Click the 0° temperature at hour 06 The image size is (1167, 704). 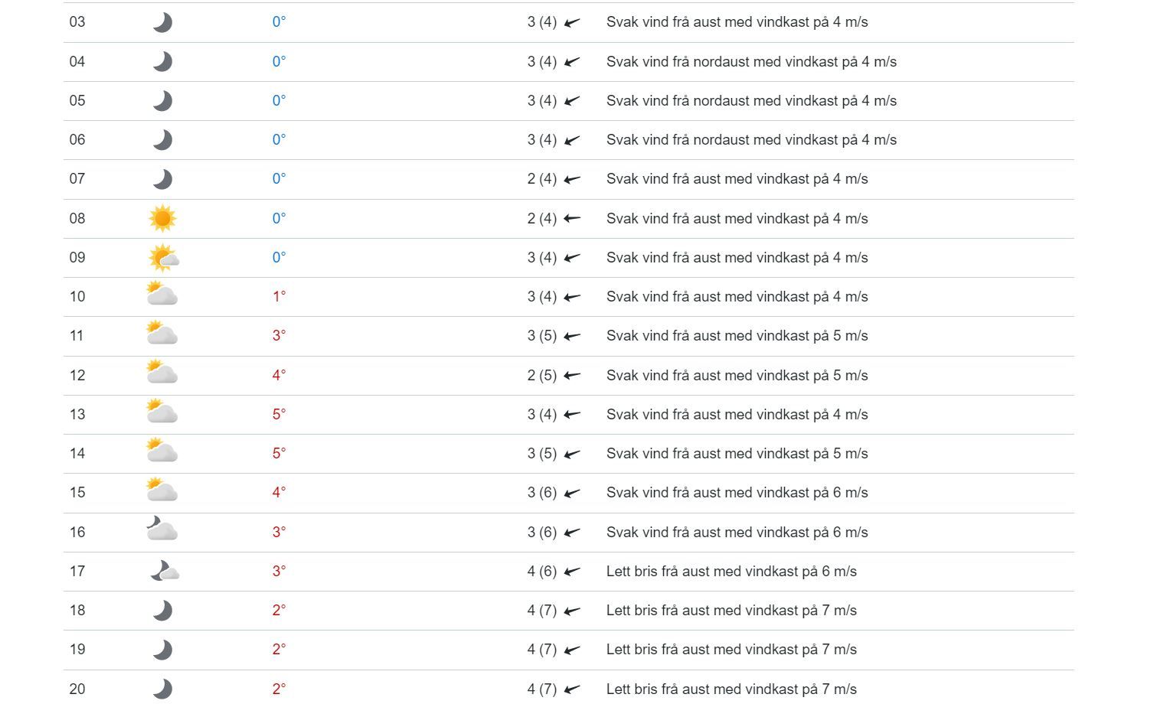[x=279, y=139]
